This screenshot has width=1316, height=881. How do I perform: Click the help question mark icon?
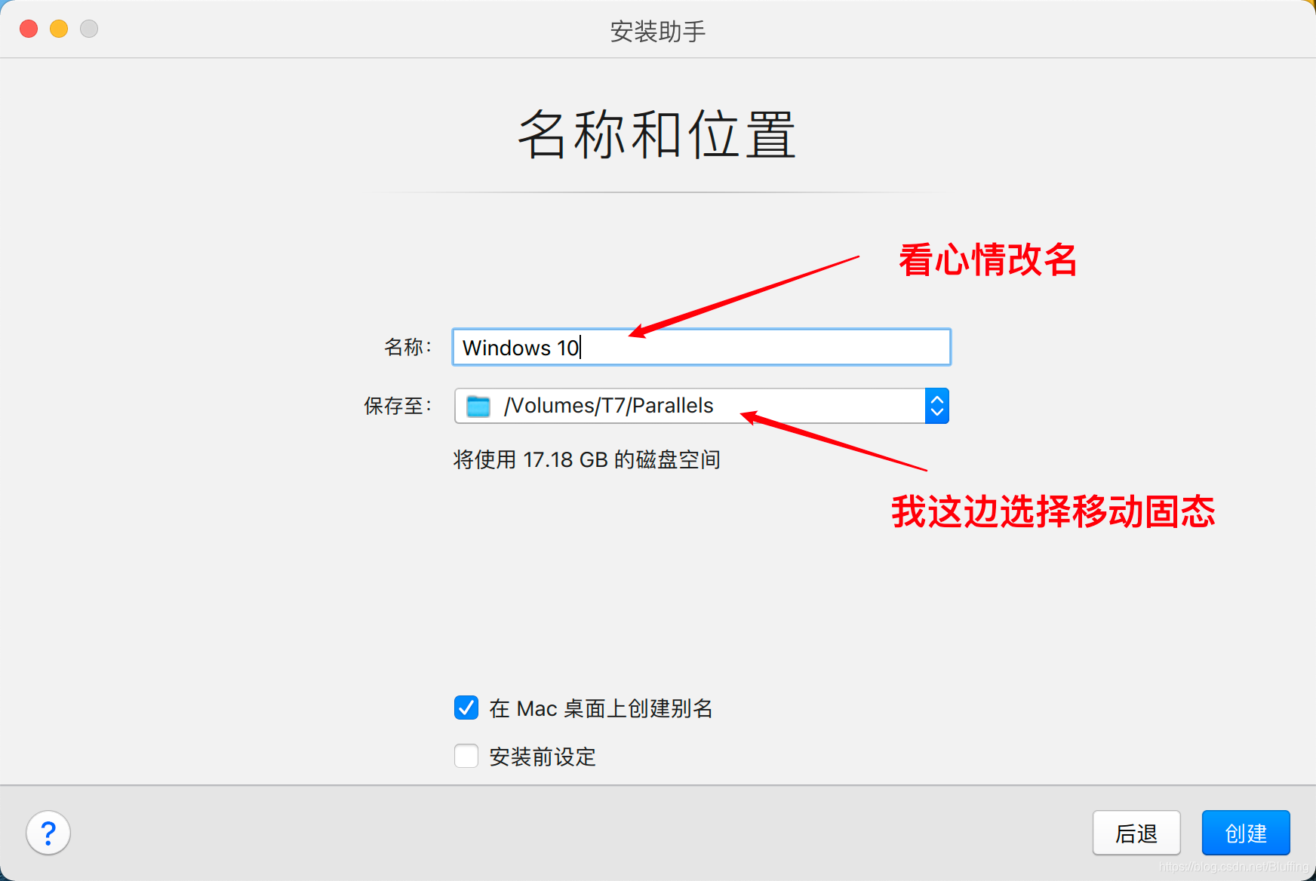click(x=48, y=833)
